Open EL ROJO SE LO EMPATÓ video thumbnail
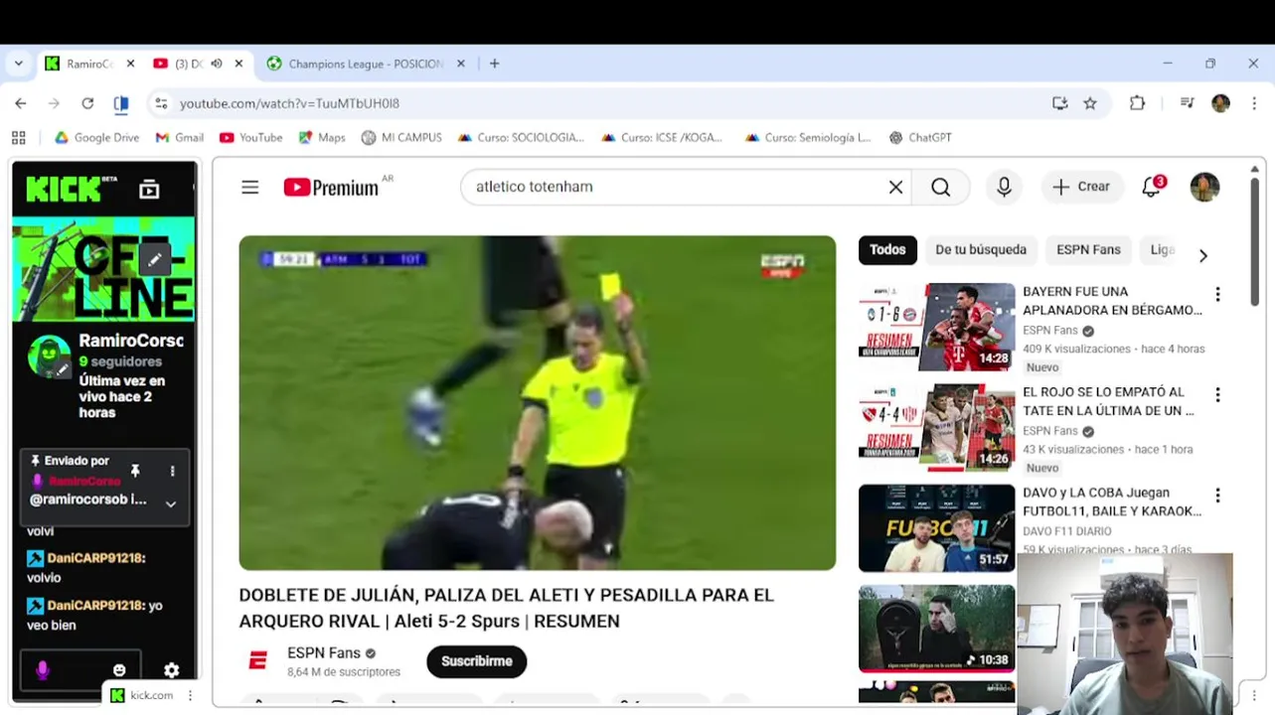Screen dimensions: 1275x715 click(937, 427)
